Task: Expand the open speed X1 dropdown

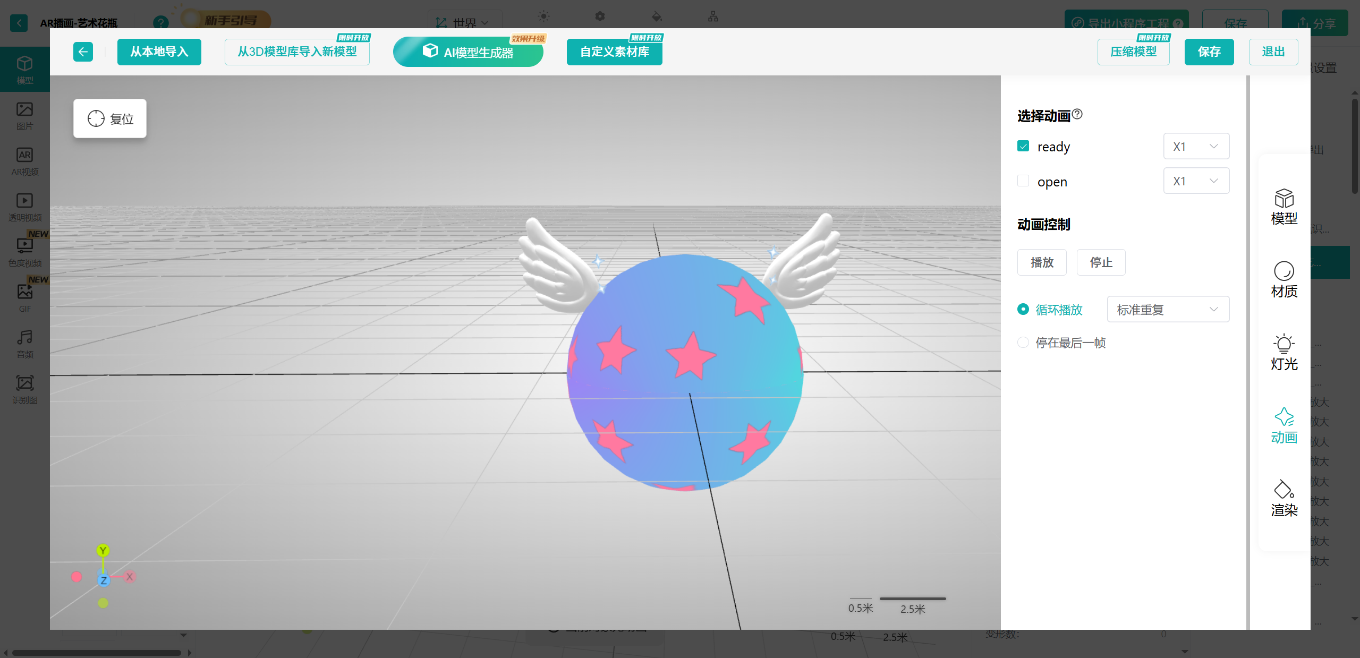Action: 1196,181
